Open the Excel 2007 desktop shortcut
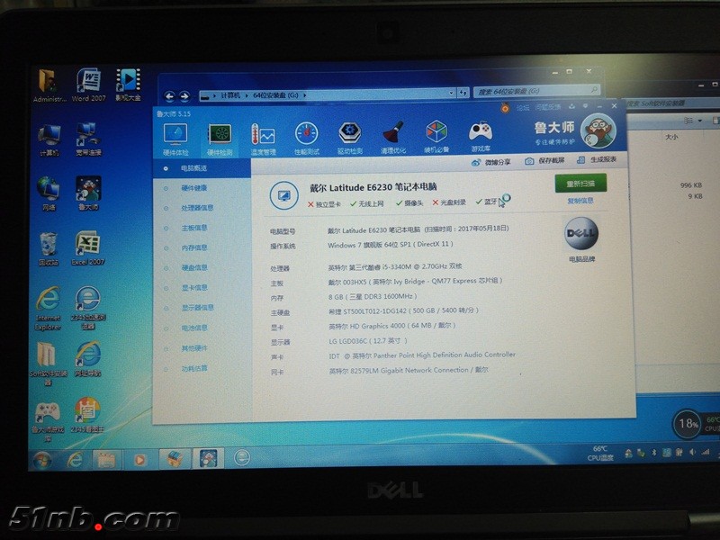The width and height of the screenshot is (720, 540). pos(87,249)
